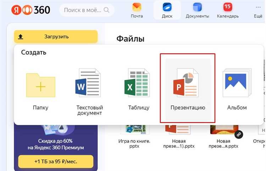The image size is (266, 171).
Task: Open the 'Скидка до 60%' premium banner
Action: coord(56,144)
